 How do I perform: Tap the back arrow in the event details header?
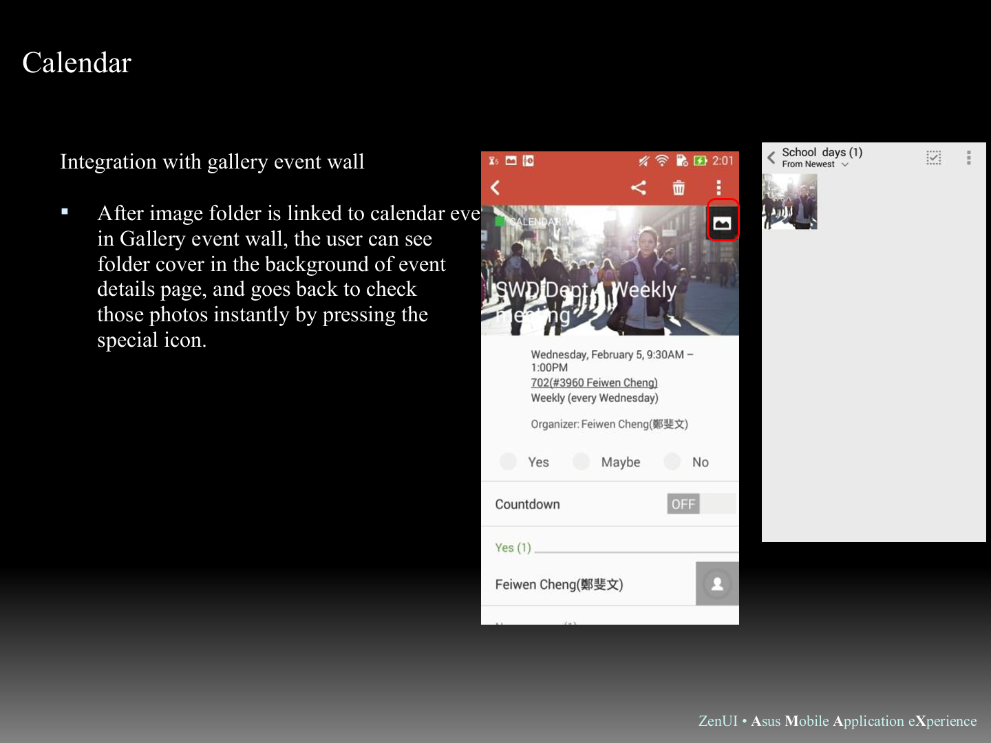(x=495, y=188)
